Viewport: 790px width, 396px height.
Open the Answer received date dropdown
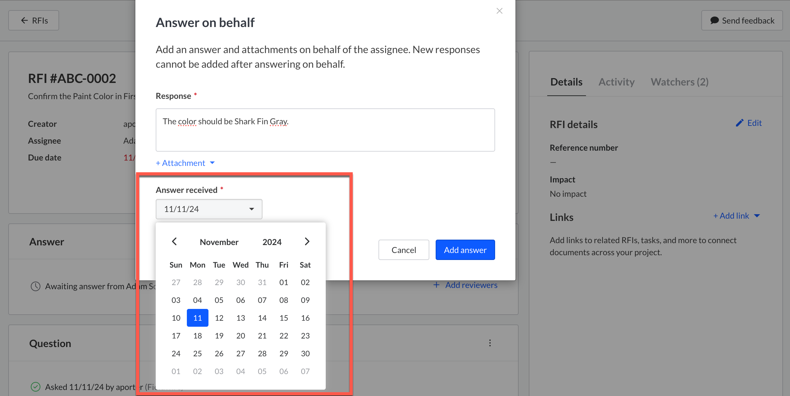209,209
